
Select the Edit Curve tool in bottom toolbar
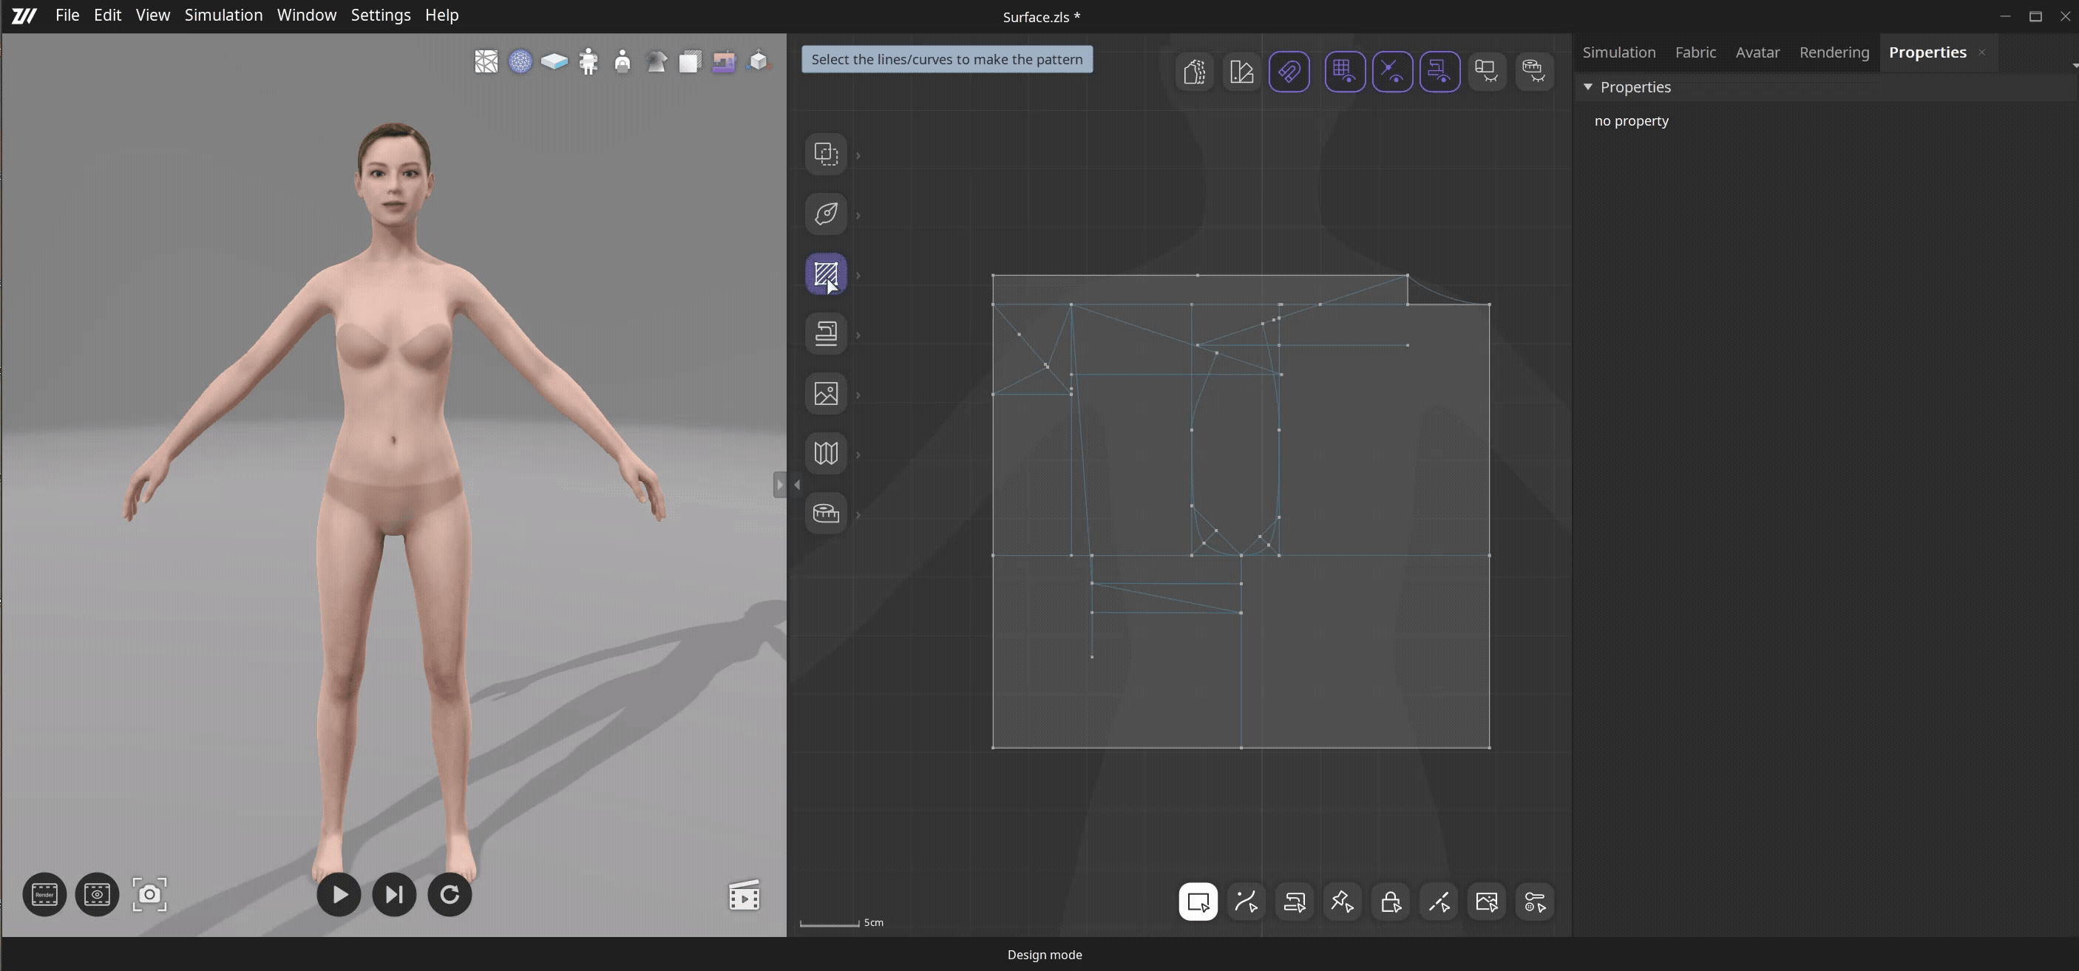pyautogui.click(x=1246, y=901)
